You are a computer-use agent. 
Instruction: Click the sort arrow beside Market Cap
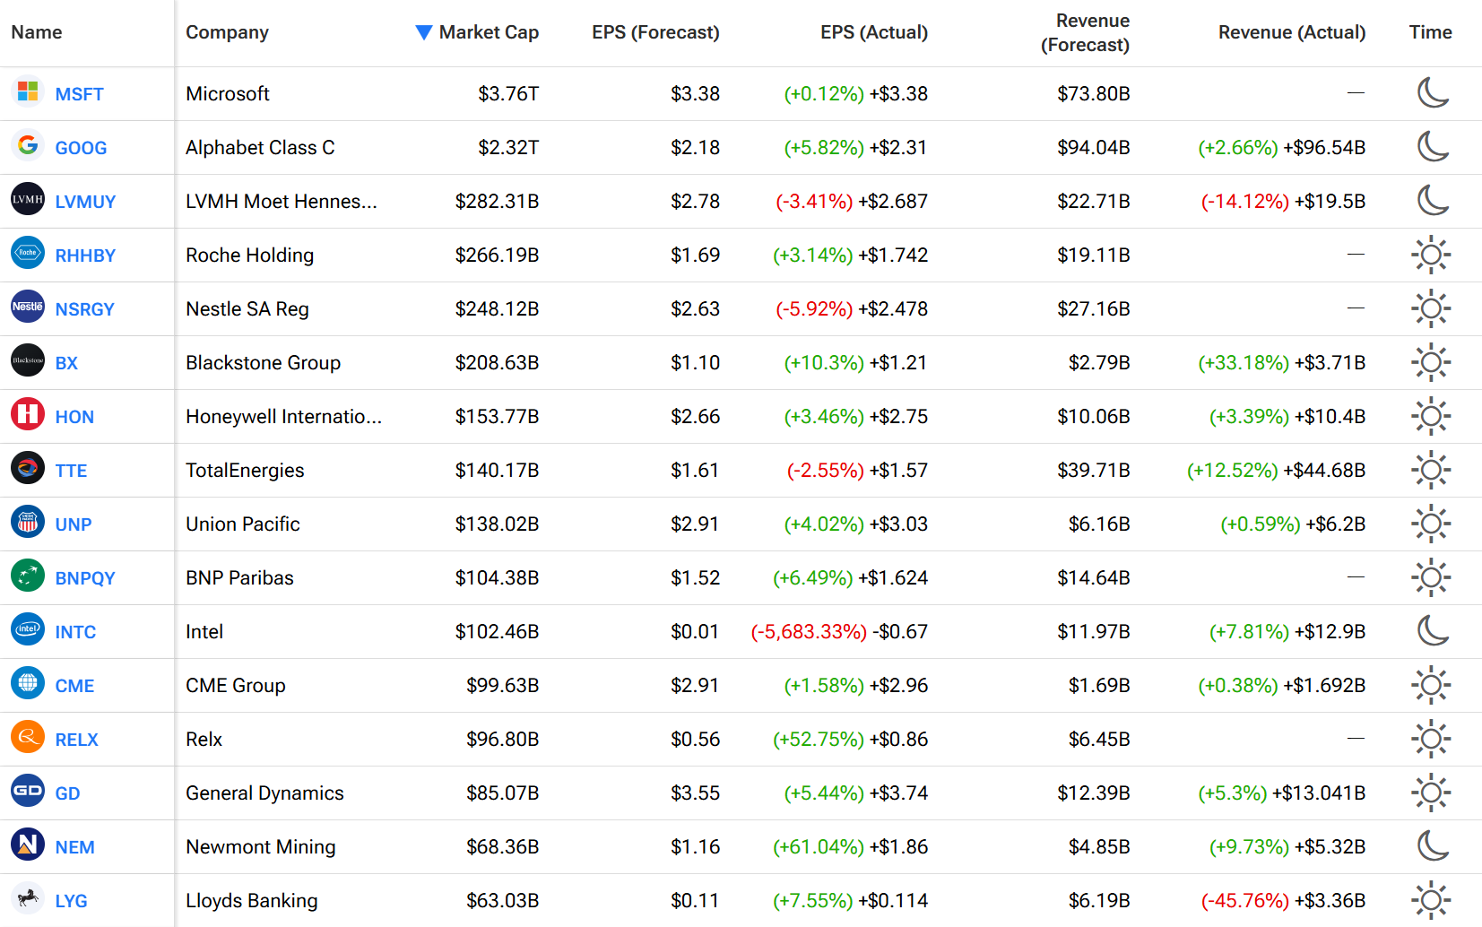tap(424, 32)
